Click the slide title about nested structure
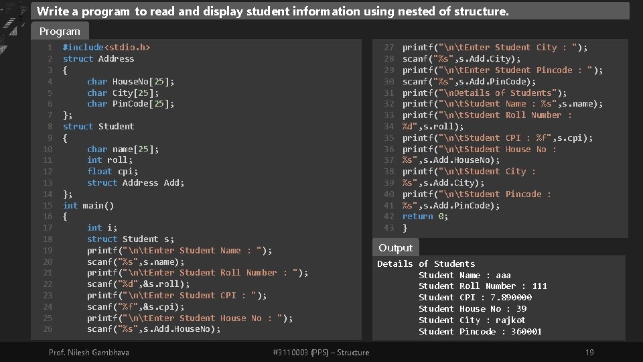The width and height of the screenshot is (643, 362). pyautogui.click(x=273, y=11)
